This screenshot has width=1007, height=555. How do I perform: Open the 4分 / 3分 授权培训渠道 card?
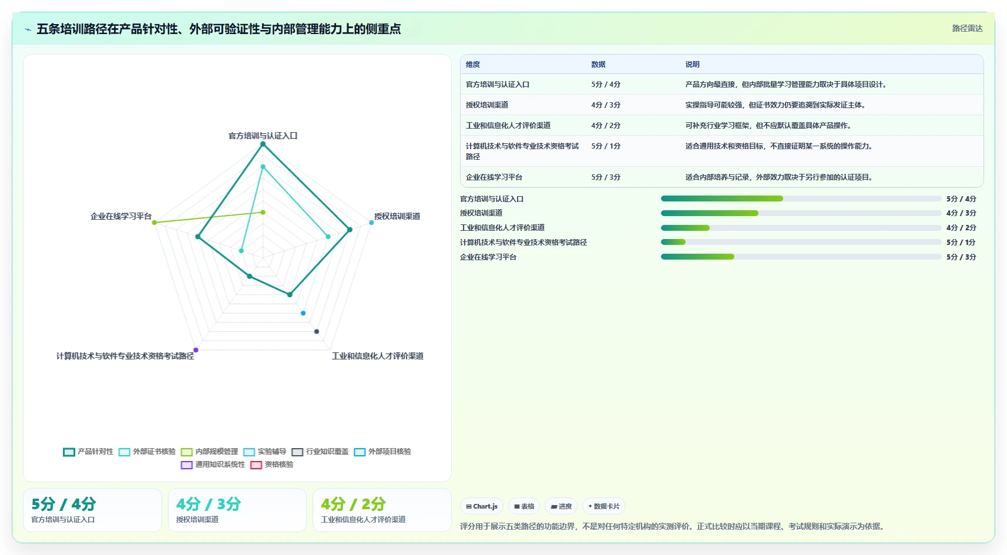point(237,510)
